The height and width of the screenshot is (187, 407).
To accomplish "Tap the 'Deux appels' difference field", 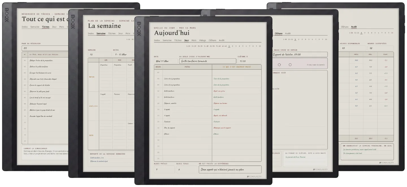I will pos(230,169).
